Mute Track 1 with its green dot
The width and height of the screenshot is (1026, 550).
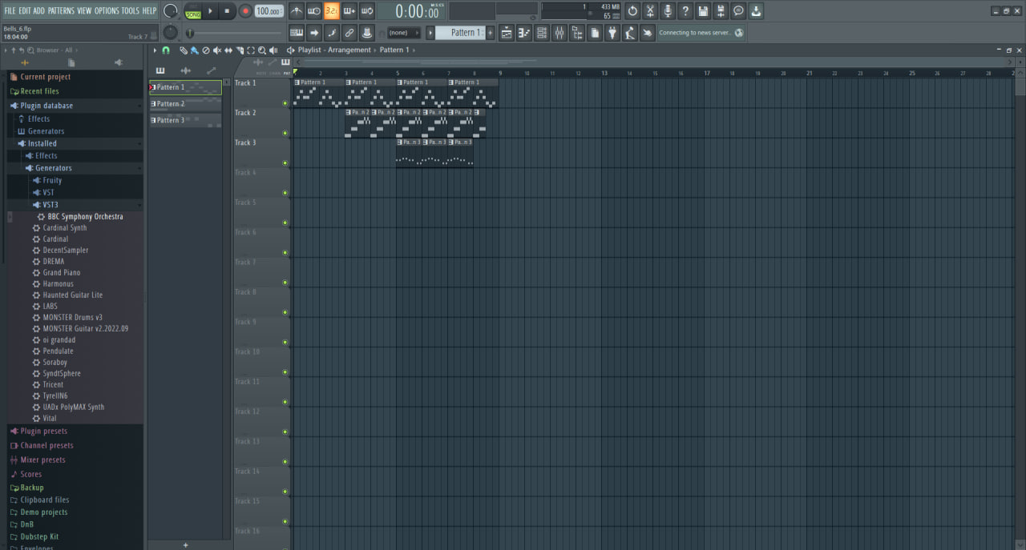click(285, 103)
